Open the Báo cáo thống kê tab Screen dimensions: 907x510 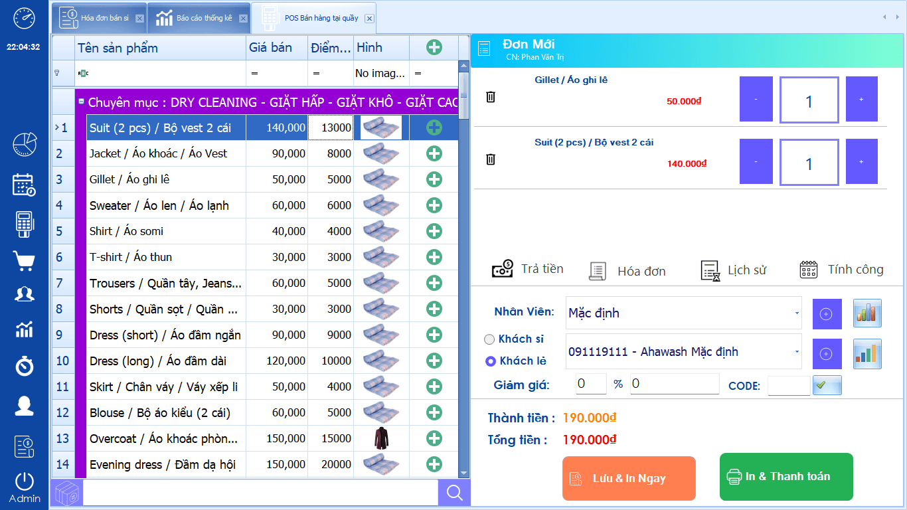[197, 18]
